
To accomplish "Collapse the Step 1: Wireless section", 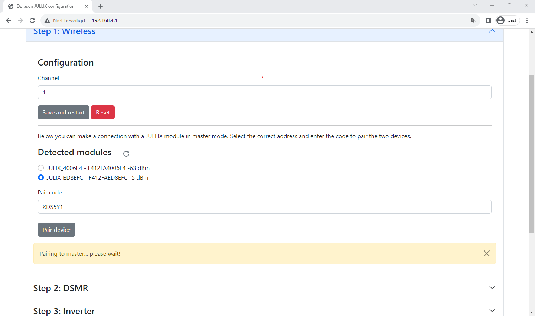I will 492,31.
